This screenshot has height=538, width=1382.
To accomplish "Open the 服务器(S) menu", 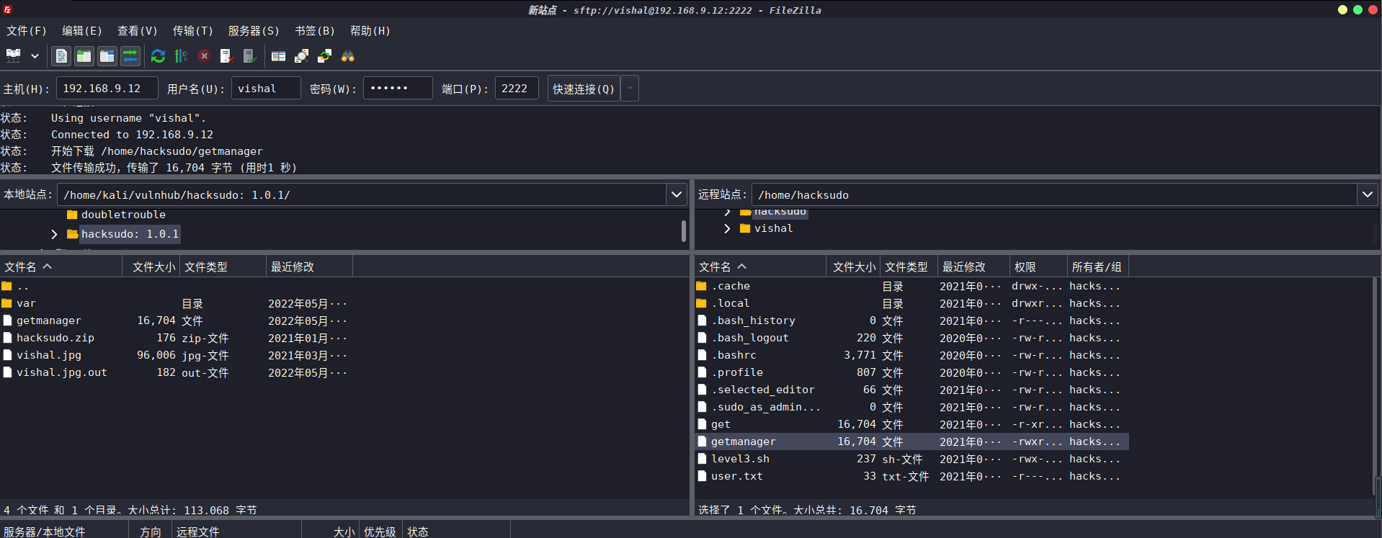I will click(x=254, y=31).
